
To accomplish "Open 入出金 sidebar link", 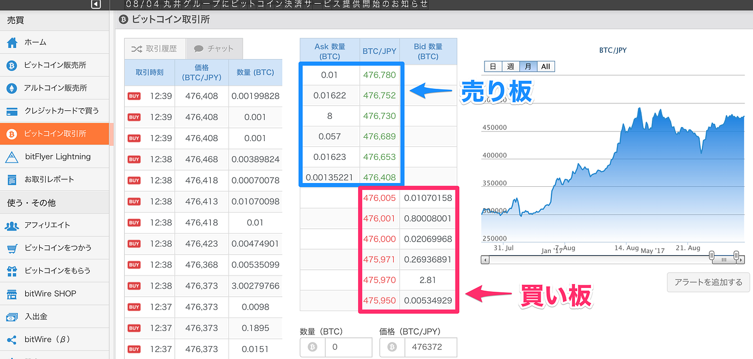I will pyautogui.click(x=54, y=317).
